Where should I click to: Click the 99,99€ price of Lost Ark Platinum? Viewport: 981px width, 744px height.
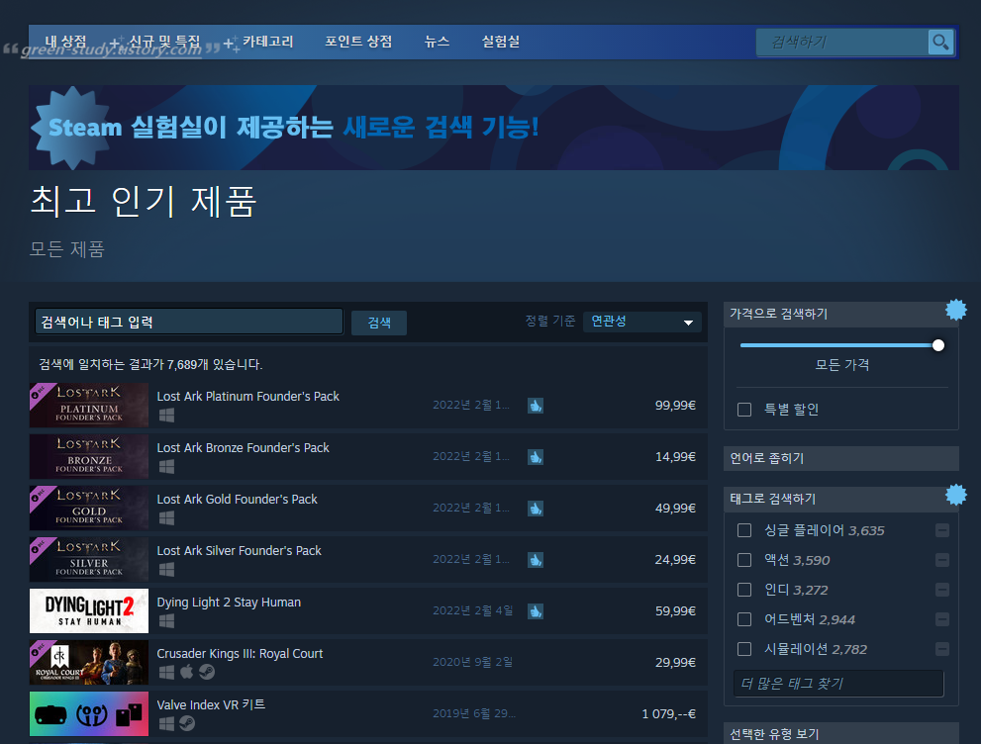point(675,405)
